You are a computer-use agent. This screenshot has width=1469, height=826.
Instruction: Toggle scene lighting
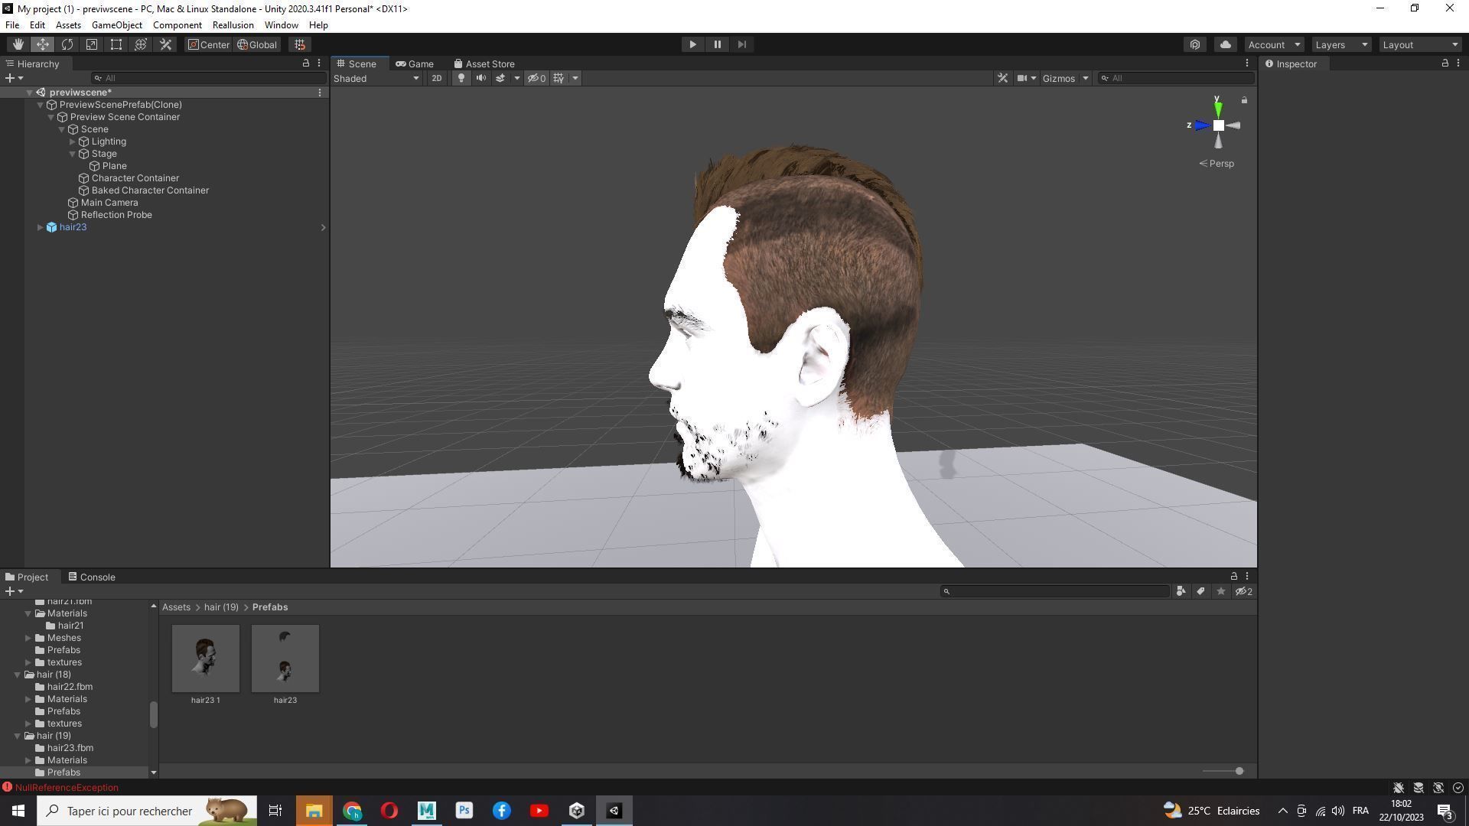pyautogui.click(x=461, y=78)
